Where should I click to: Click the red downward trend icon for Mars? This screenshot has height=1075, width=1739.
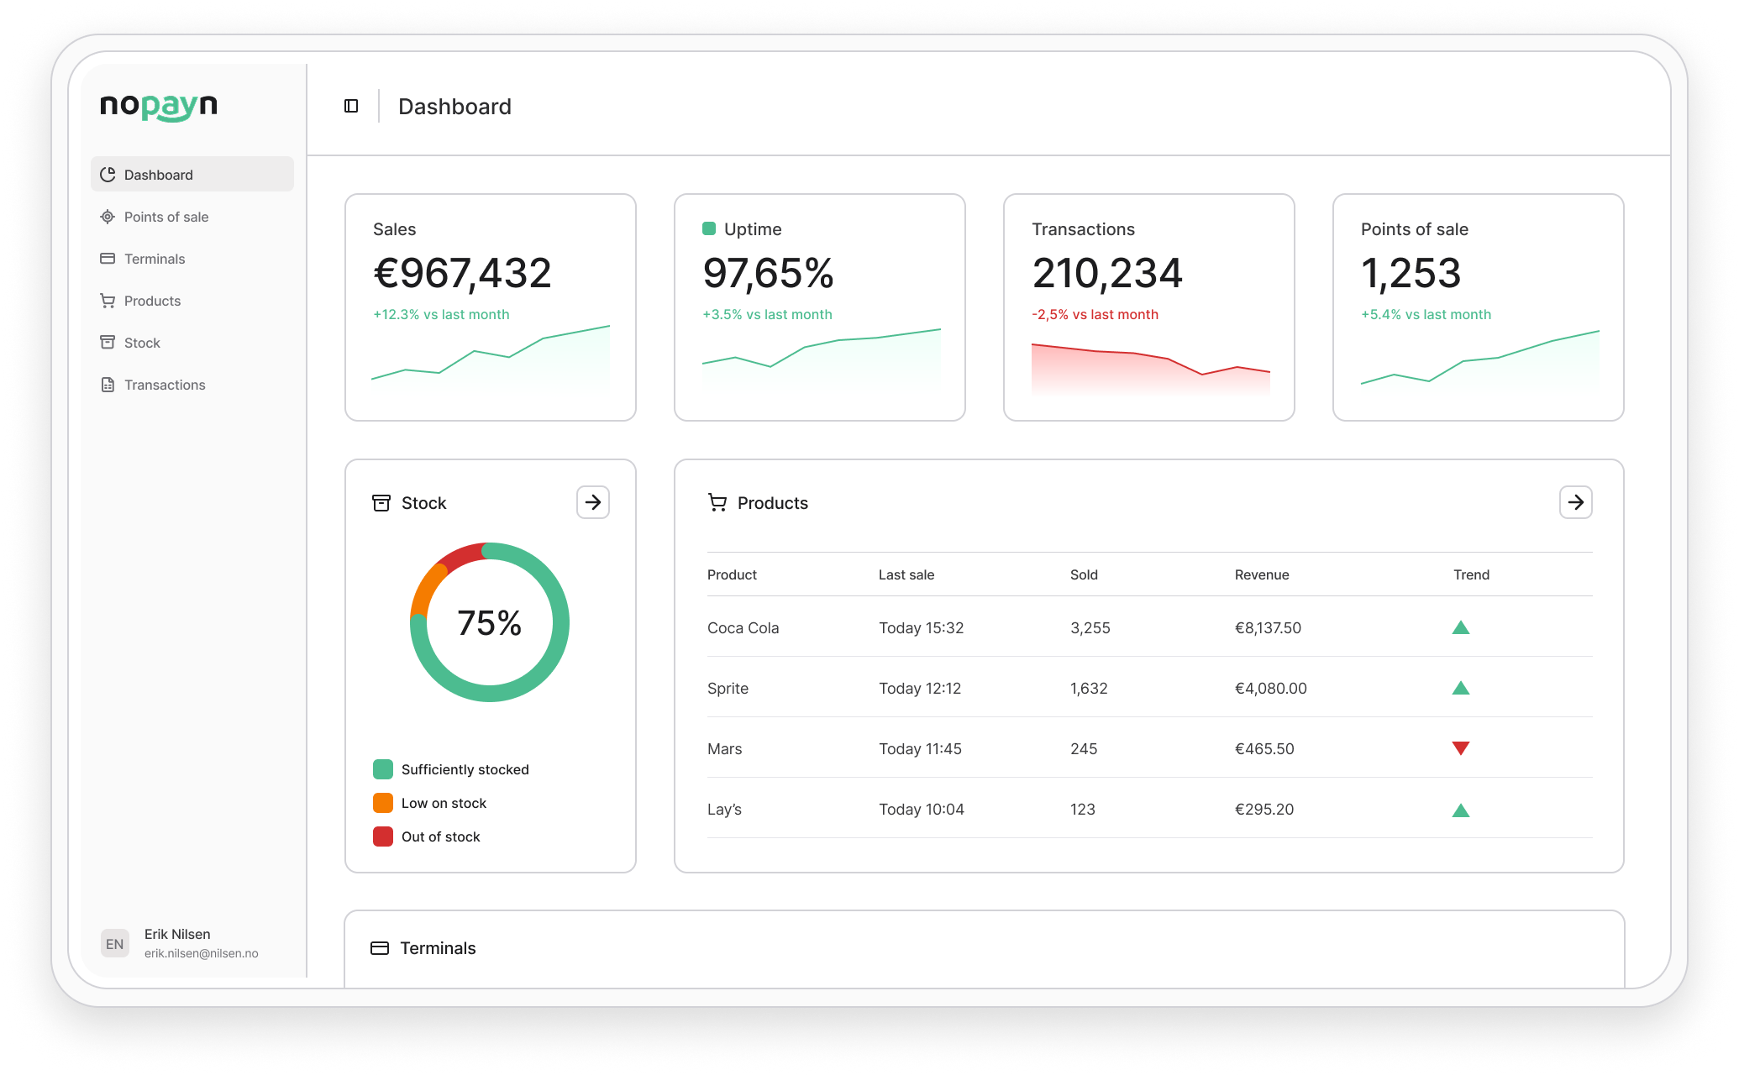[1461, 748]
